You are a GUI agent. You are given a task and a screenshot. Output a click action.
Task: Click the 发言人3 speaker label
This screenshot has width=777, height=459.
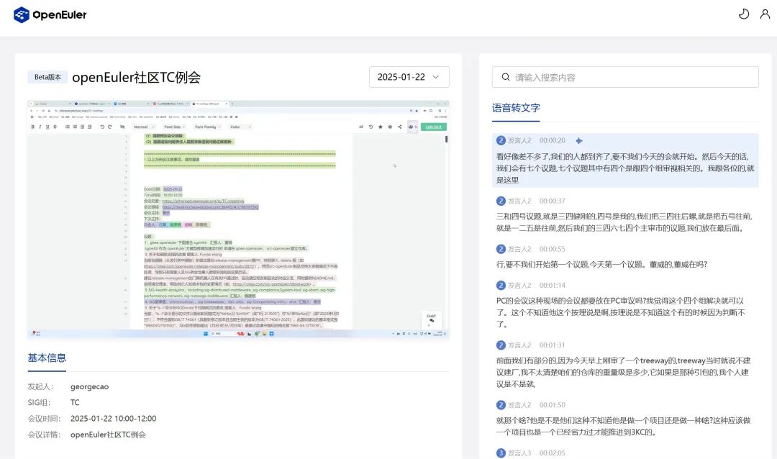[x=519, y=453]
